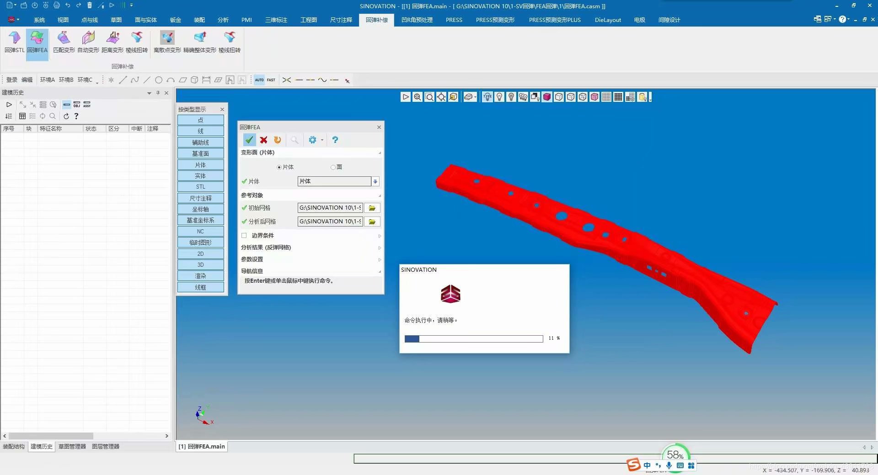Screen dimensions: 878x475
Task: Click the 线框 display button
Action: pyautogui.click(x=201, y=287)
